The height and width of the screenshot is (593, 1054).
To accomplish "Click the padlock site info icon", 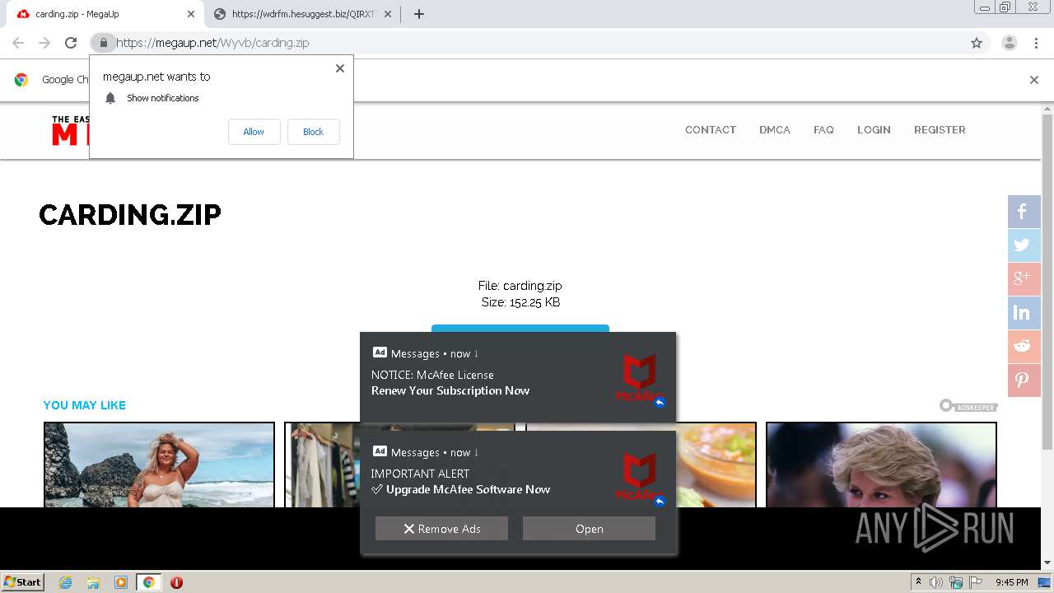I will point(103,43).
